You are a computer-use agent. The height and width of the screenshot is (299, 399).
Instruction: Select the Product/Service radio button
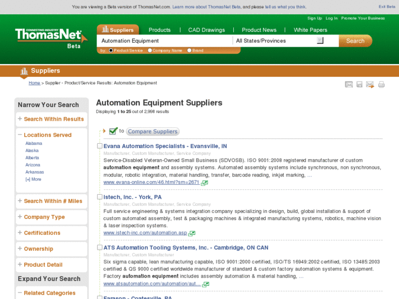111,50
